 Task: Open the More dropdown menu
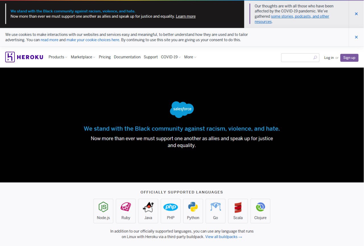point(190,57)
